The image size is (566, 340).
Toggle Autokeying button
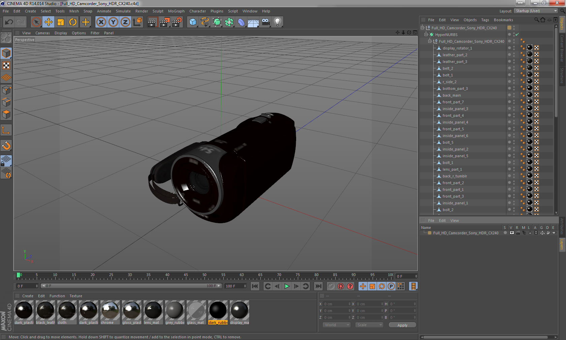tap(341, 286)
